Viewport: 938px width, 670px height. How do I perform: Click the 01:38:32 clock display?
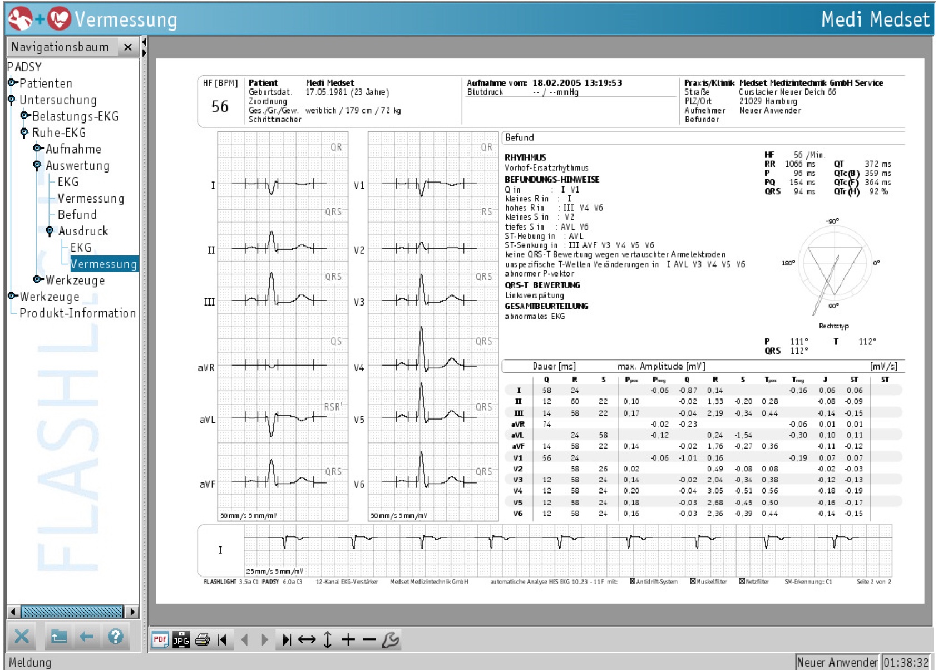906,662
